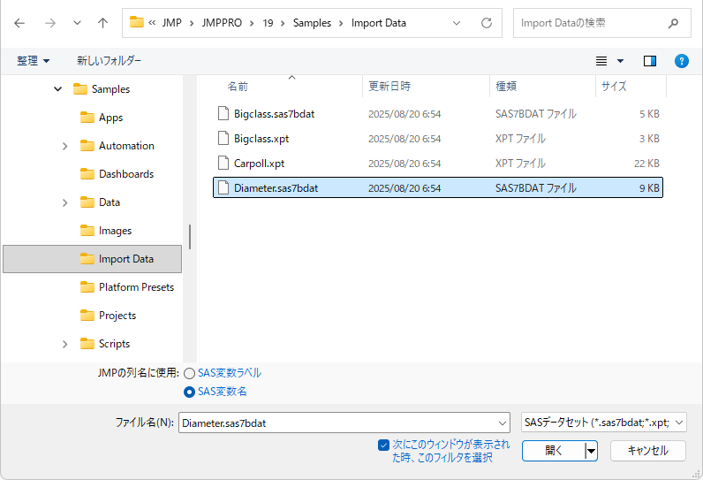Click Import Data breadcrumb segment

pos(378,23)
